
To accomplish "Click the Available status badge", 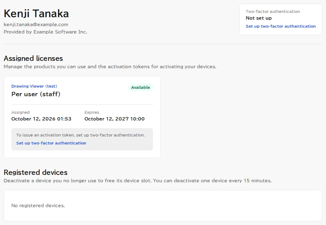I will coord(140,87).
